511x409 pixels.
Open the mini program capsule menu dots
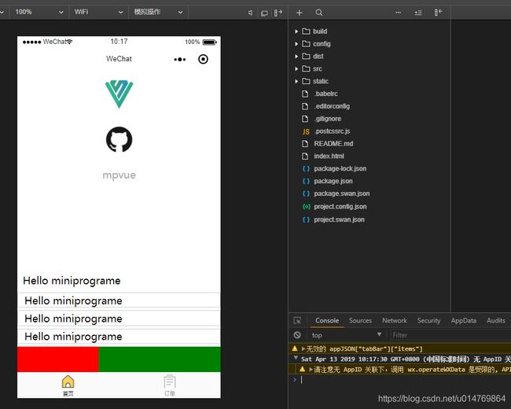(x=180, y=59)
